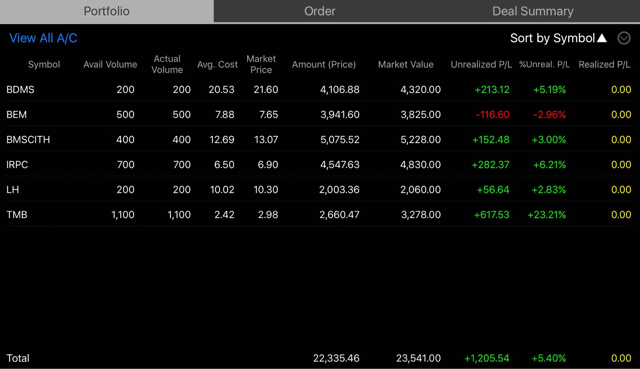The image size is (640, 369).
Task: Click the Market Value column header
Action: point(405,64)
